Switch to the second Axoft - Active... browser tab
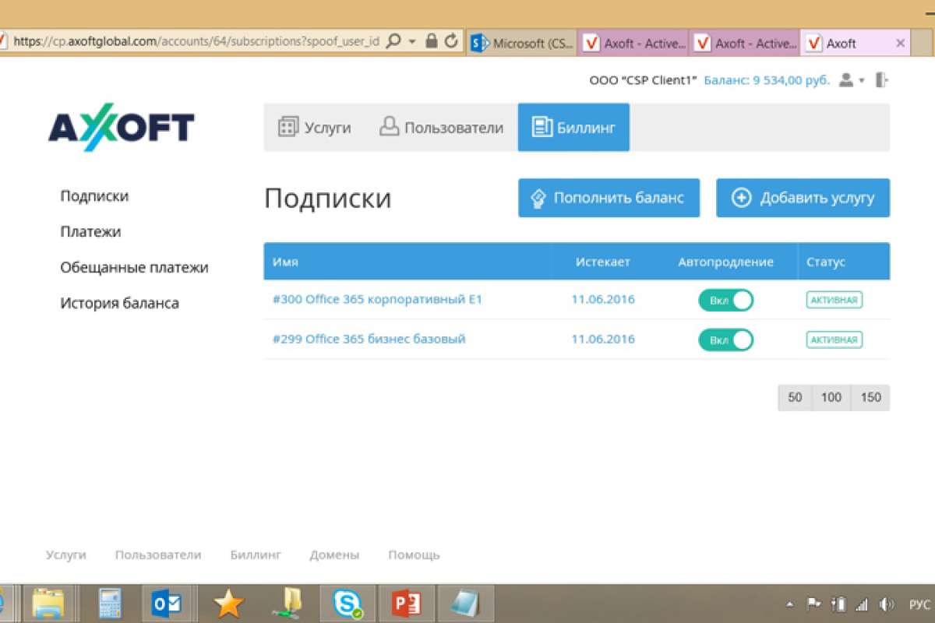Image resolution: width=935 pixels, height=623 pixels. [x=745, y=43]
